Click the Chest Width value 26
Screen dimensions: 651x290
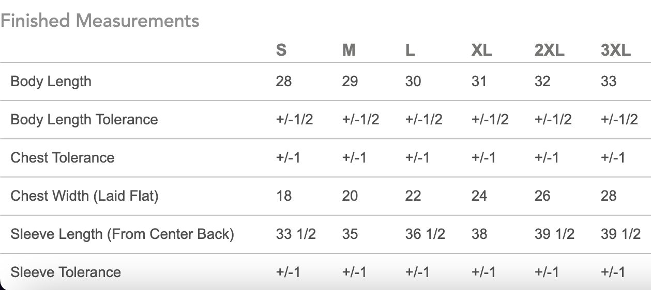542,196
